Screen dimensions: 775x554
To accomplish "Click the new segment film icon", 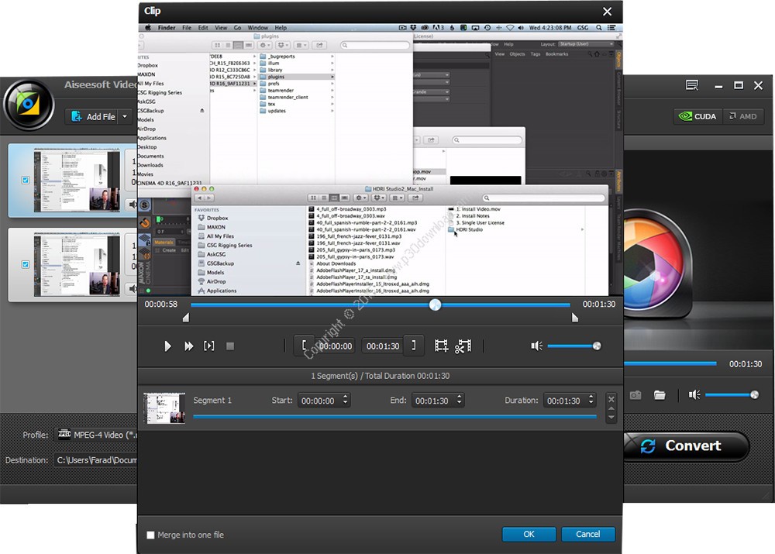I will (x=441, y=346).
